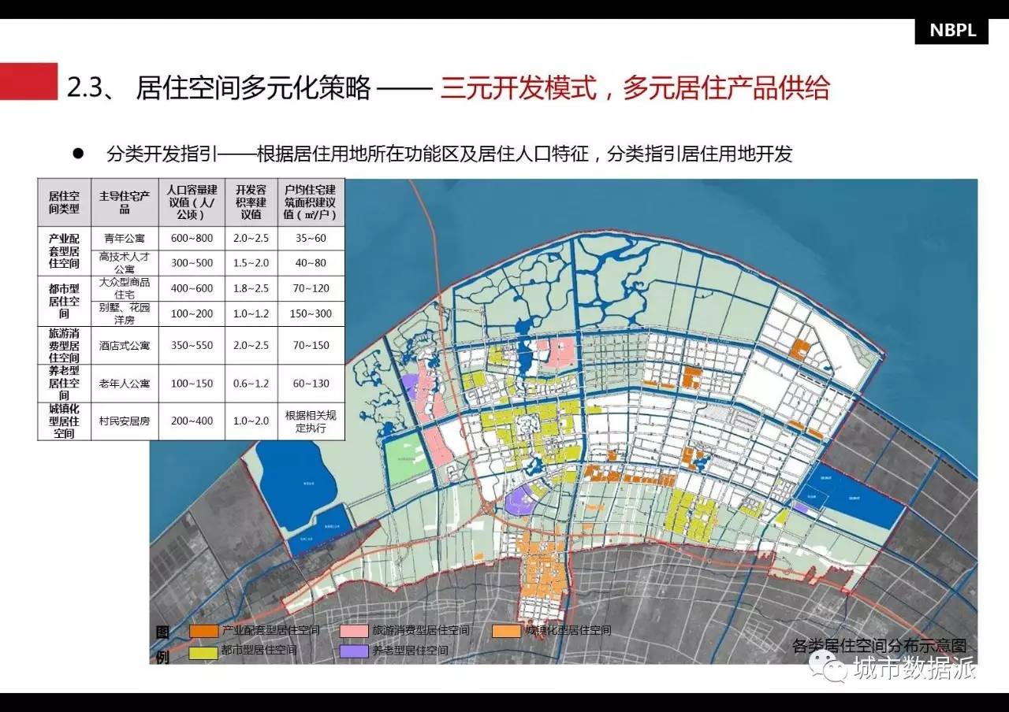Click the 2.0~2.5 ratio in 酒店式公寓 row
The image size is (1009, 712).
point(251,345)
